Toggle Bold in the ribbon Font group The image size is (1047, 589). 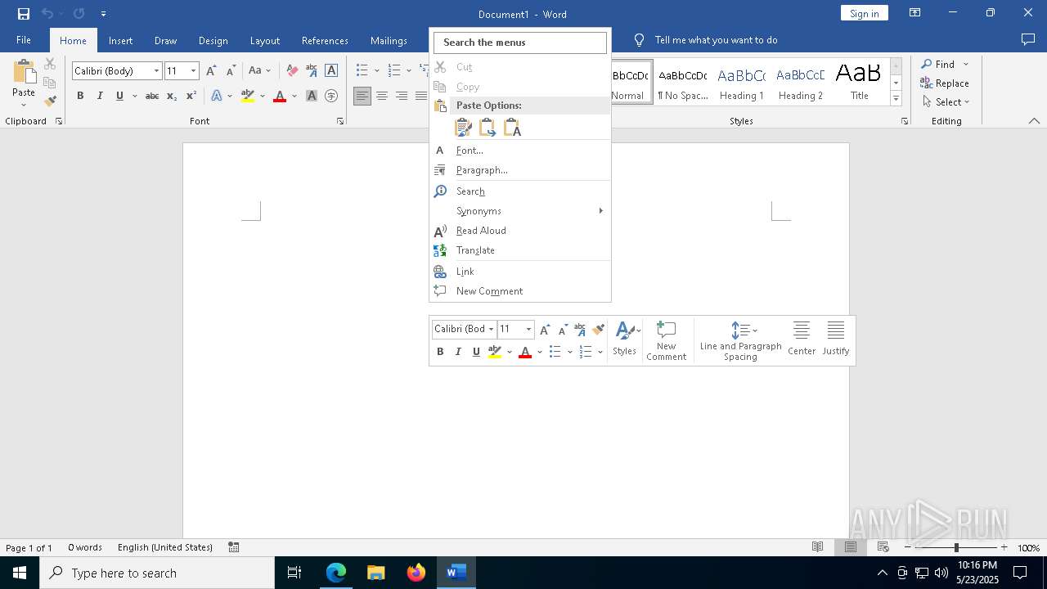[x=80, y=96]
